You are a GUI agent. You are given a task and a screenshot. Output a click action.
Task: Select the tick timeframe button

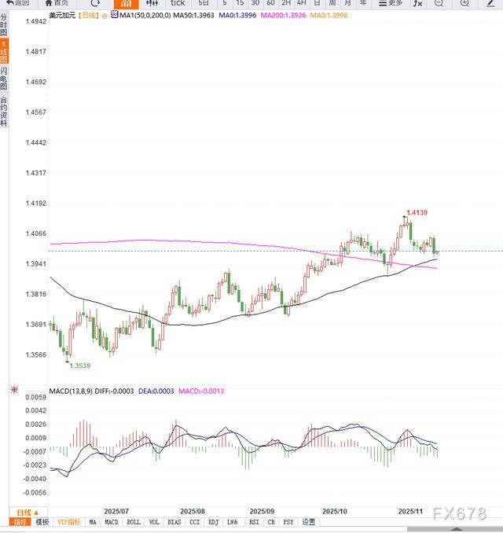click(x=178, y=3)
